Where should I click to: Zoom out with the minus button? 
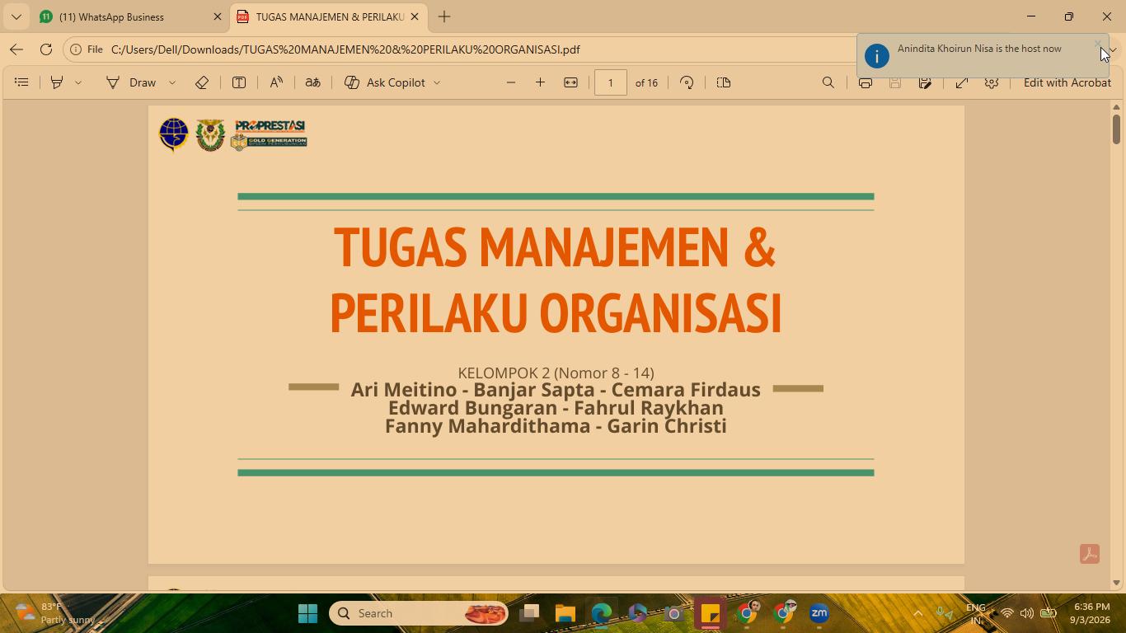(511, 82)
